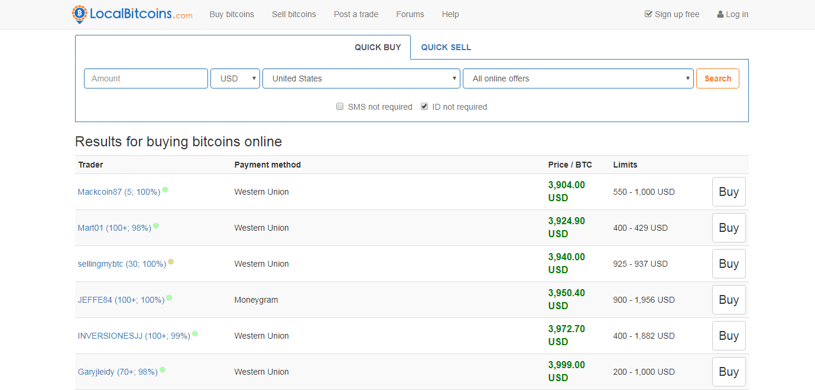Viewport: 815px width, 390px height.
Task: Open trader profile Mart01
Action: point(115,228)
